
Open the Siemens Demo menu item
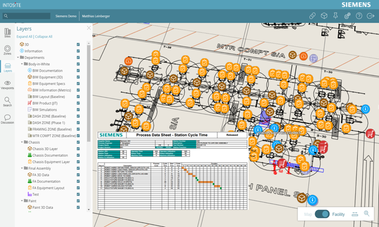pos(66,16)
